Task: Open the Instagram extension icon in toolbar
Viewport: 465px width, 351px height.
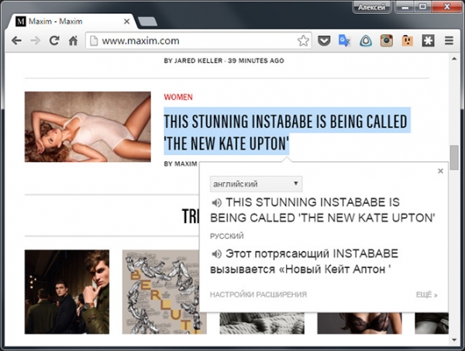Action: (386, 40)
